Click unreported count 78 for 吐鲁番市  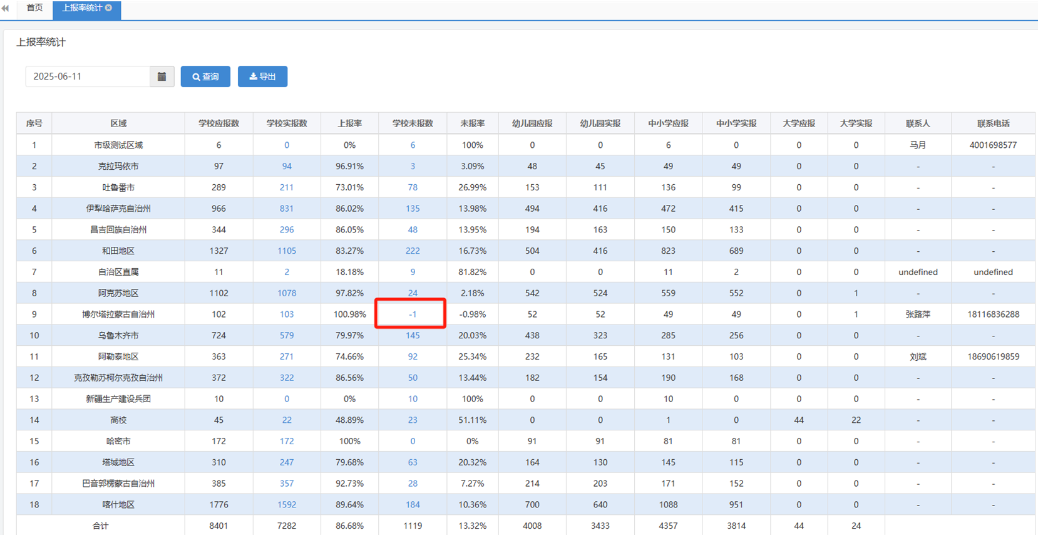412,187
